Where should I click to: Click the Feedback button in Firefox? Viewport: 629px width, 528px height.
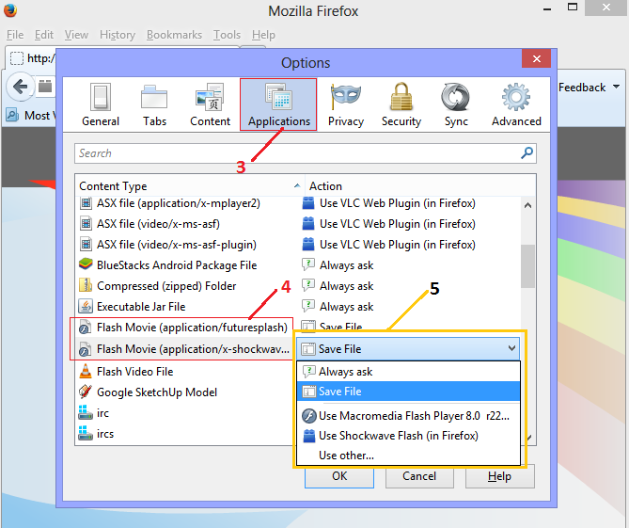[589, 88]
